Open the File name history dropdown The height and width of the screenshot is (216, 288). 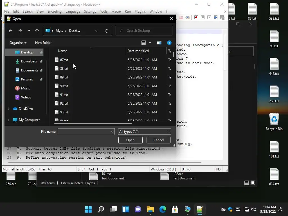tap(112, 132)
